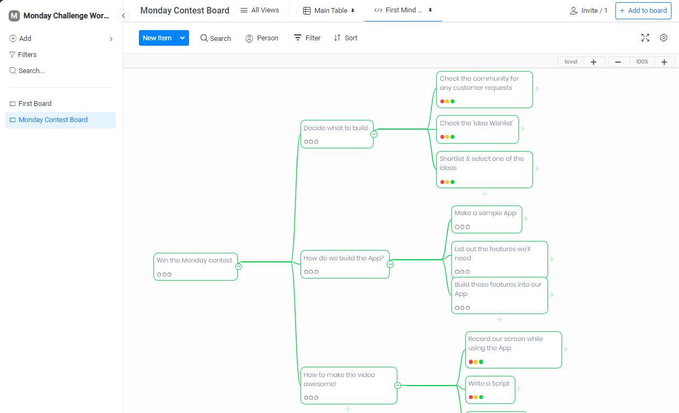The height and width of the screenshot is (413, 679).
Task: Increase level with plus button
Action: point(593,62)
